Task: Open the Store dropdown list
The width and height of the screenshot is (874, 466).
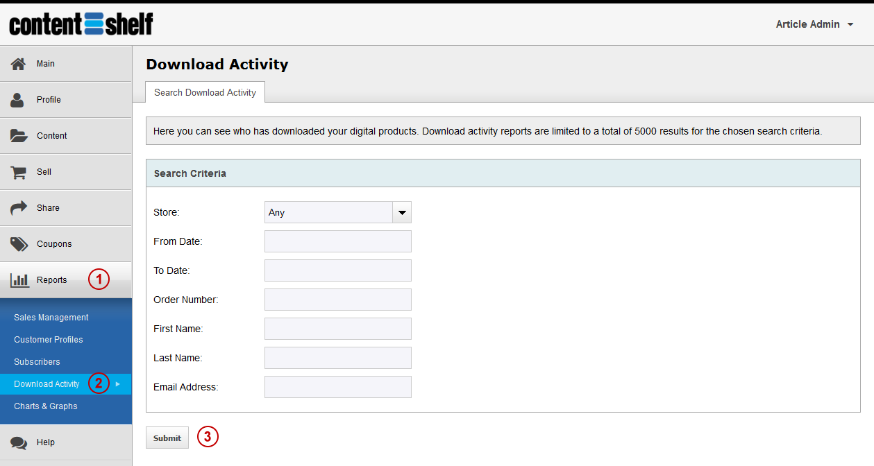Action: pos(338,212)
